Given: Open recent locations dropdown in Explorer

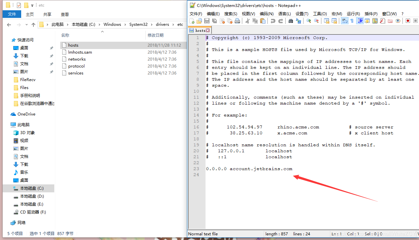Looking at the screenshot, I should click(x=27, y=25).
